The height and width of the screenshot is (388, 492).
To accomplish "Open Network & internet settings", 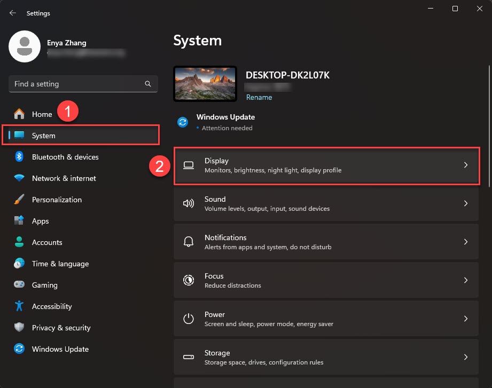I will coord(64,178).
